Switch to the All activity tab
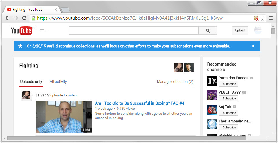The height and width of the screenshot is (143, 278). tap(58, 82)
